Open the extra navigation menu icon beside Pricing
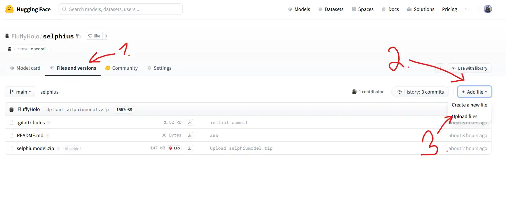Screen dimensions: 506x213 (468, 9)
